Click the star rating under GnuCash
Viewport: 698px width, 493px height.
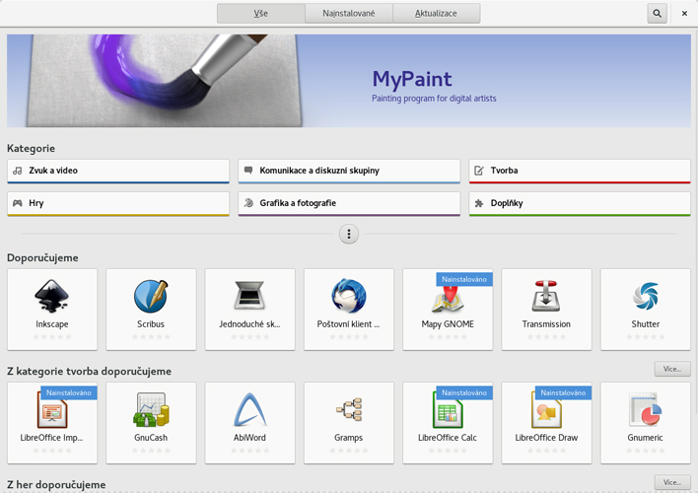coord(151,451)
